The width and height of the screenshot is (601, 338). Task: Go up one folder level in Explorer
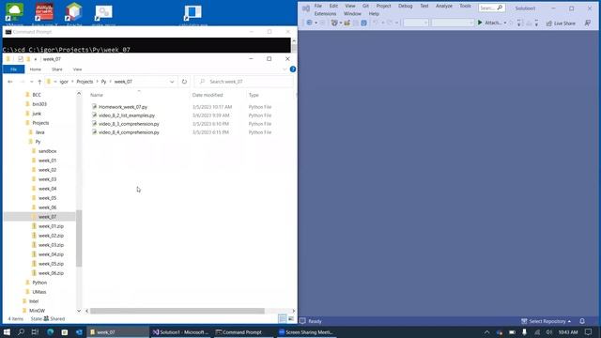[x=39, y=82]
